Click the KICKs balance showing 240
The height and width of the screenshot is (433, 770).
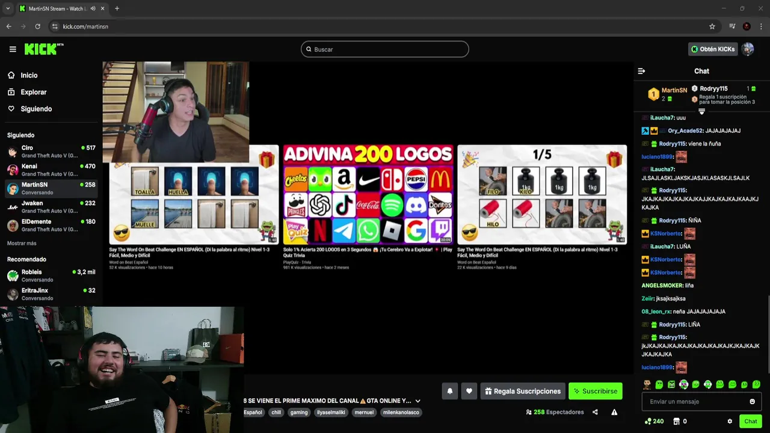(654, 422)
